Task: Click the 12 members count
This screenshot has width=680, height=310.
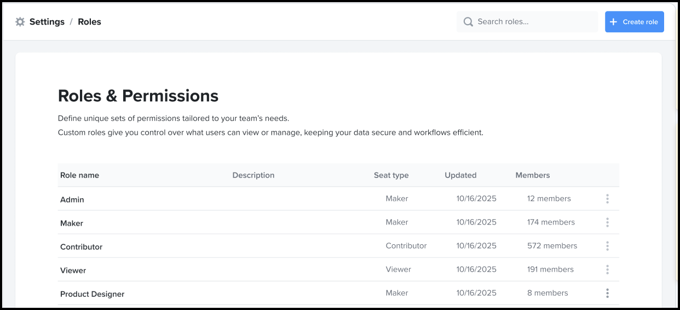Action: [x=549, y=199]
